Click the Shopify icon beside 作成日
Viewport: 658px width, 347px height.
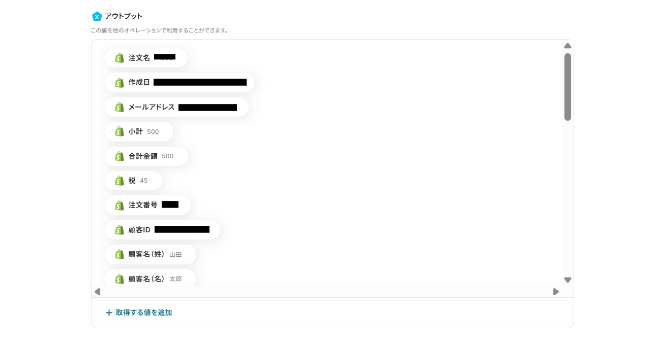[119, 83]
